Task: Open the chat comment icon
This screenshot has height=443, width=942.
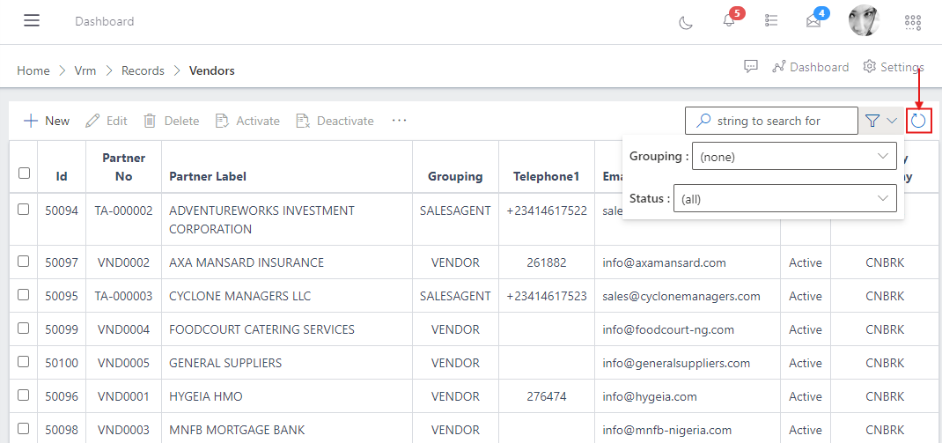Action: (751, 67)
